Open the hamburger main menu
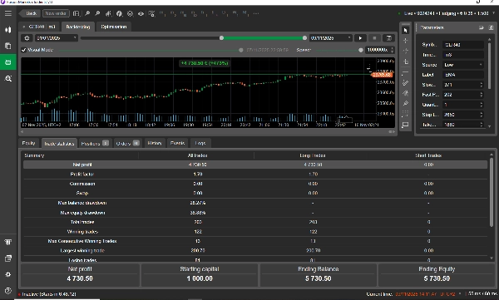 coord(8,13)
